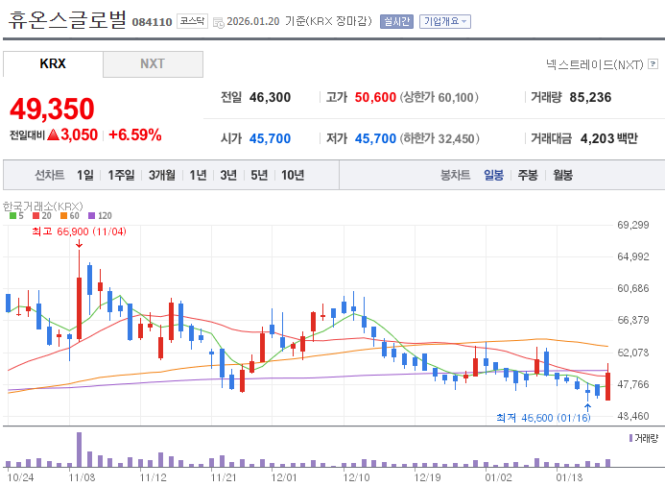Click the 넥스트레이드(NXT) link

pos(595,64)
